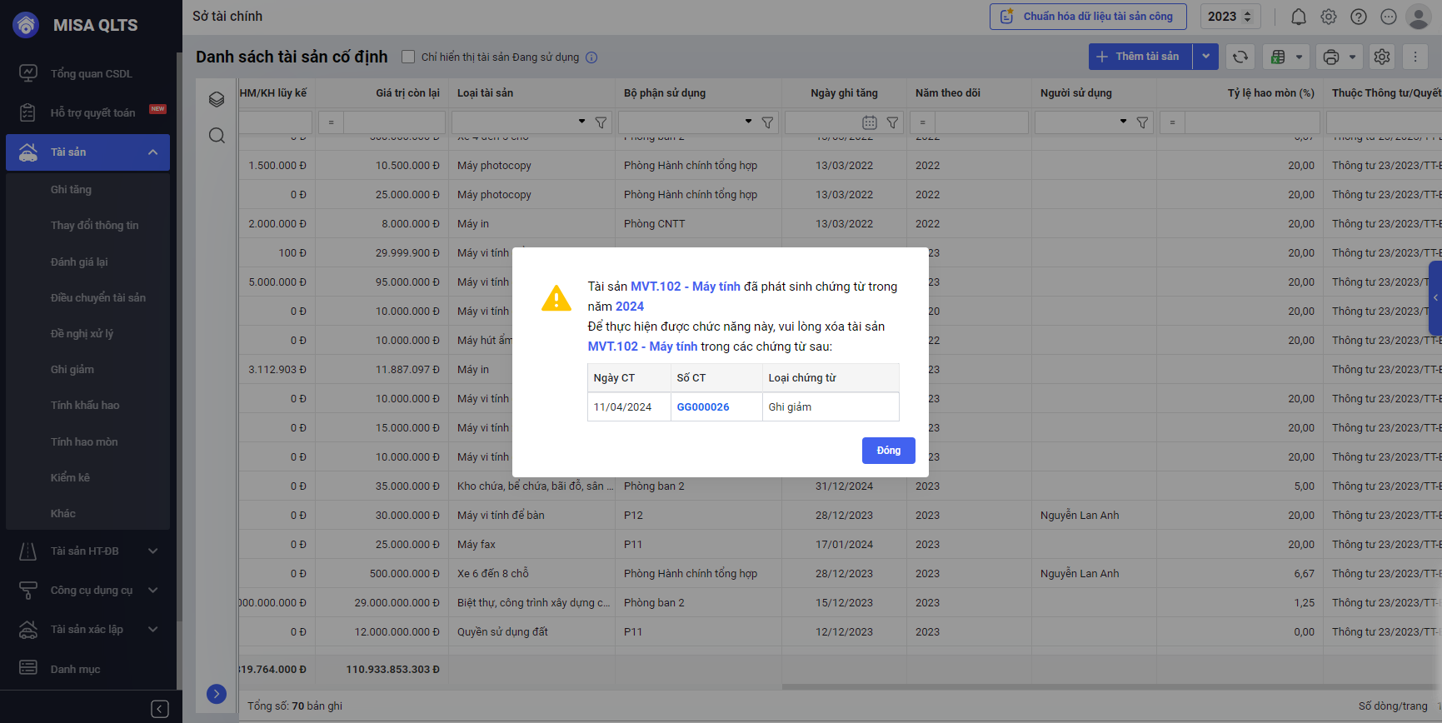The width and height of the screenshot is (1442, 723).
Task: Click the printer icon
Action: coord(1330,57)
